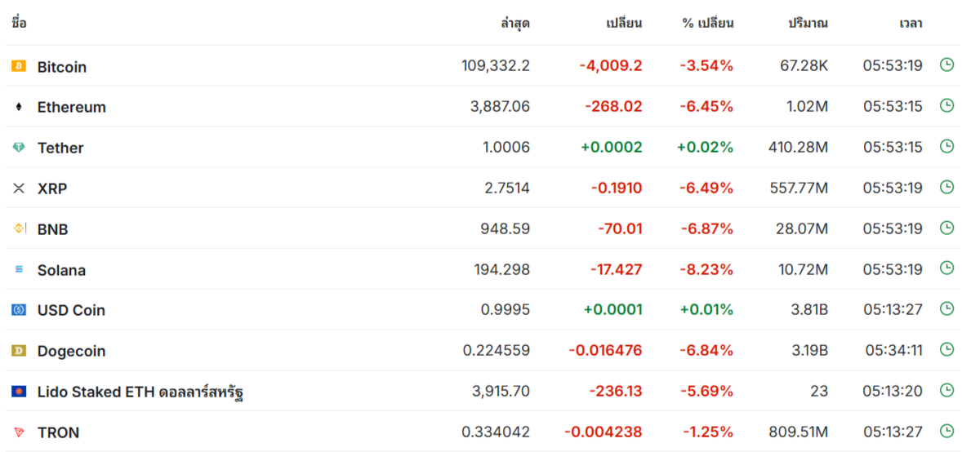
Task: Sort by the ปริมาณ column header
Action: coord(808,24)
